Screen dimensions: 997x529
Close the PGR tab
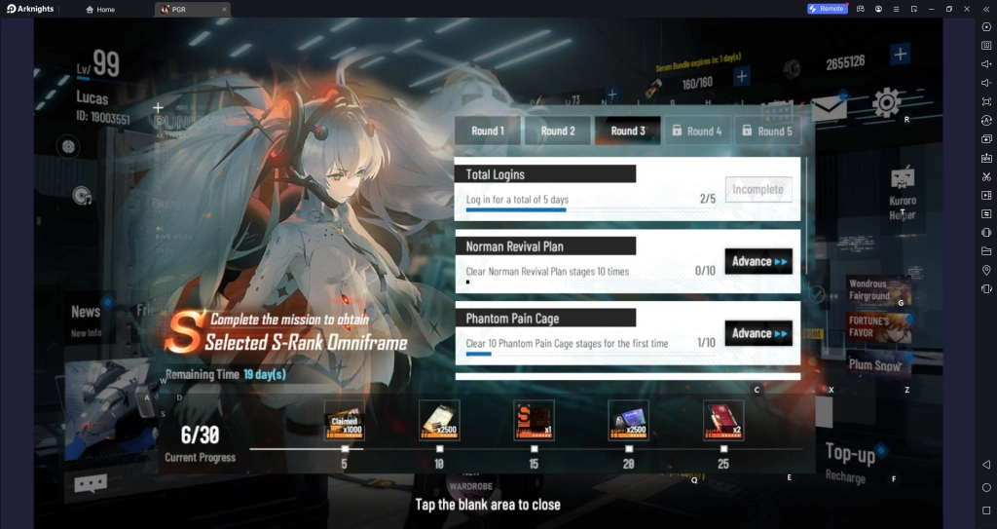pos(224,10)
